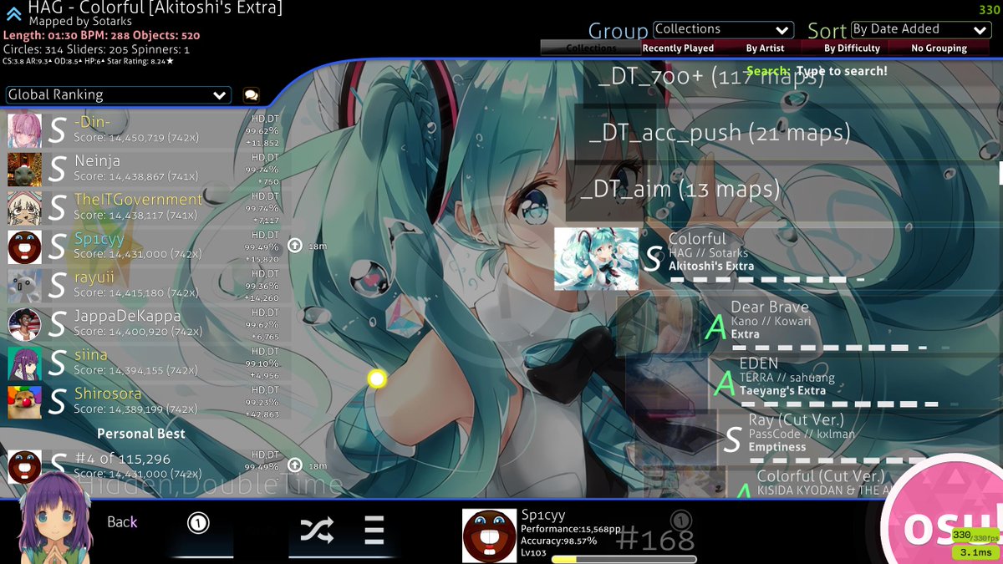Click the A rank badge on Dear Brave
The image size is (1003, 564).
(x=715, y=326)
